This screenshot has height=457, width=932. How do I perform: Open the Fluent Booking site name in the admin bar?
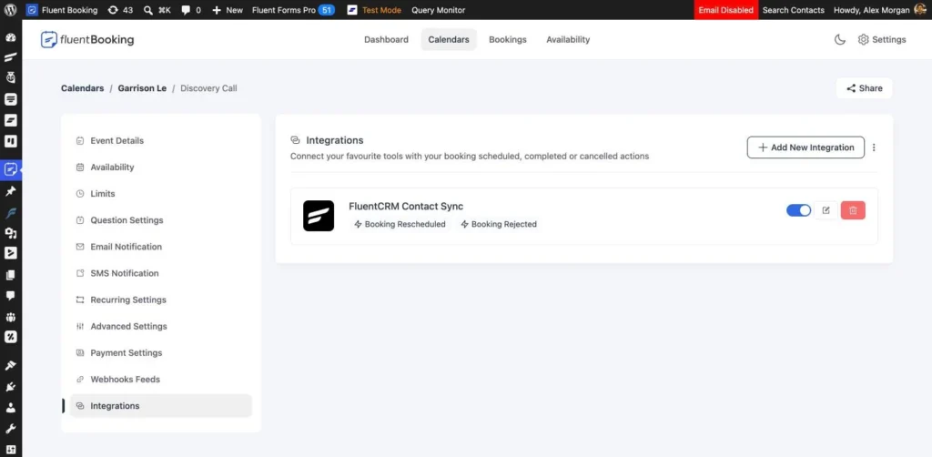pos(64,10)
